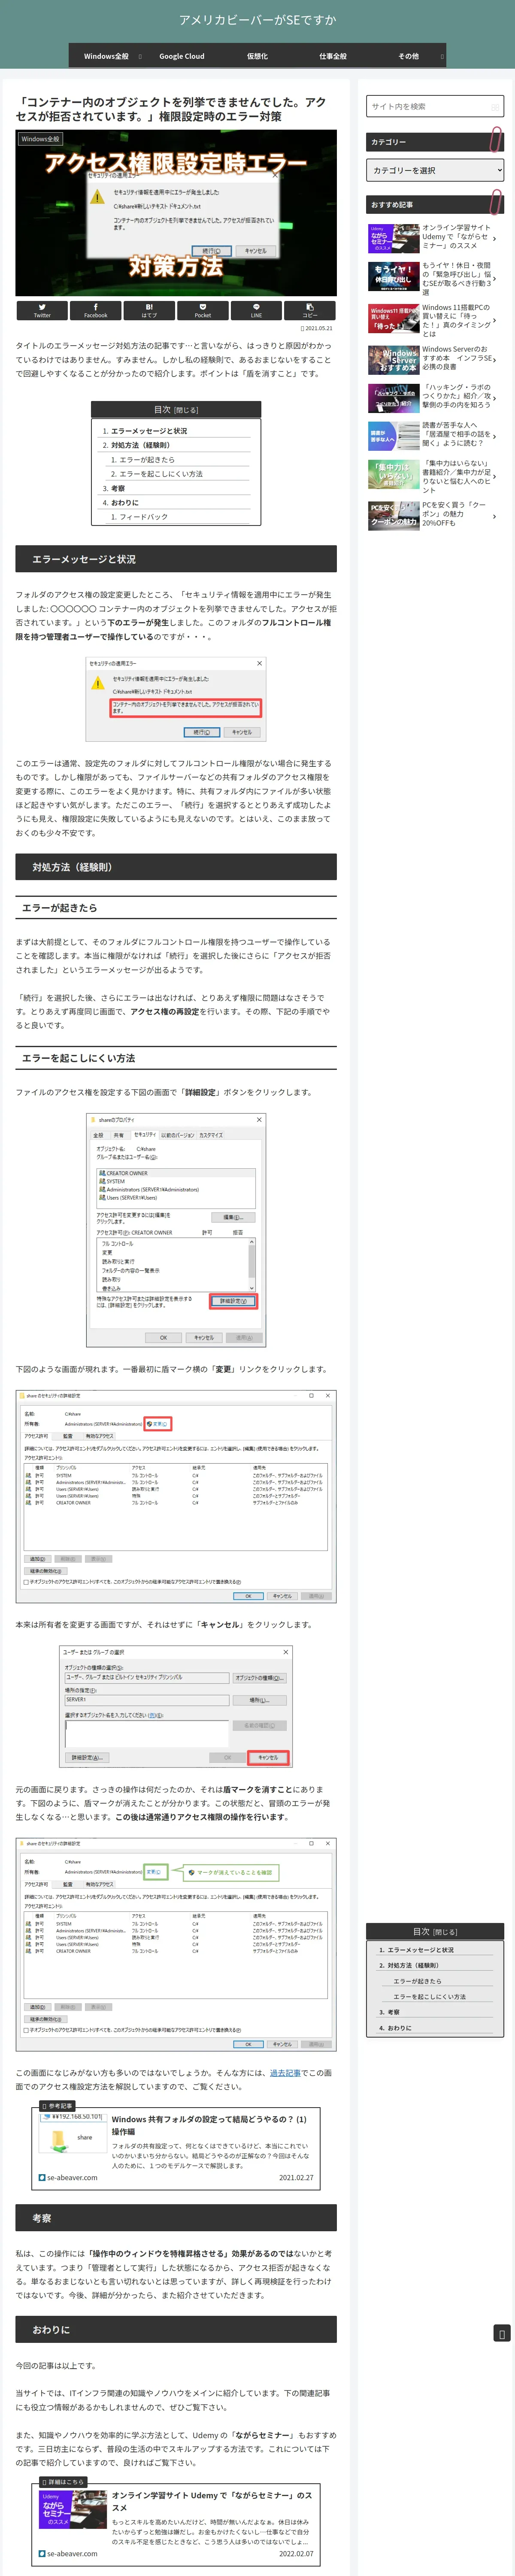Collapse the in-article table of contents via 閉じる
The height and width of the screenshot is (2576, 515).
pos(186,409)
